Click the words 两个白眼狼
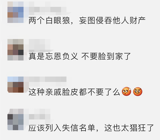Screen dimensions: 160x140 (49, 21)
